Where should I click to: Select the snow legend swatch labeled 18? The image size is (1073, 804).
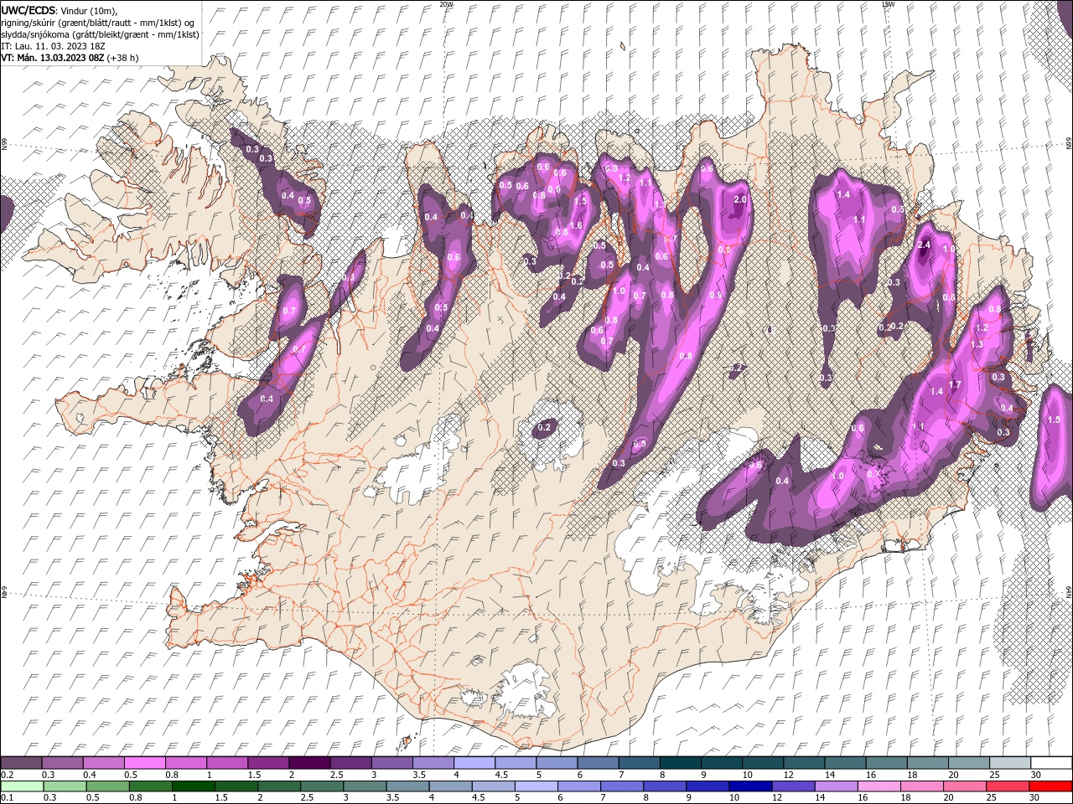[x=927, y=763]
